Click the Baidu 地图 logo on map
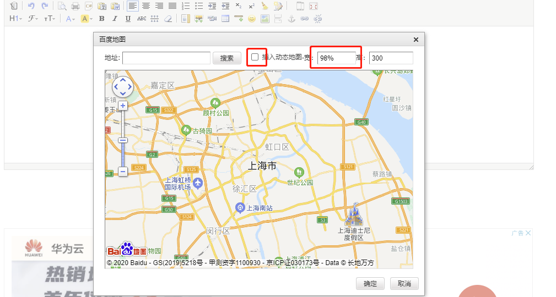The height and width of the screenshot is (297, 556). (x=127, y=250)
